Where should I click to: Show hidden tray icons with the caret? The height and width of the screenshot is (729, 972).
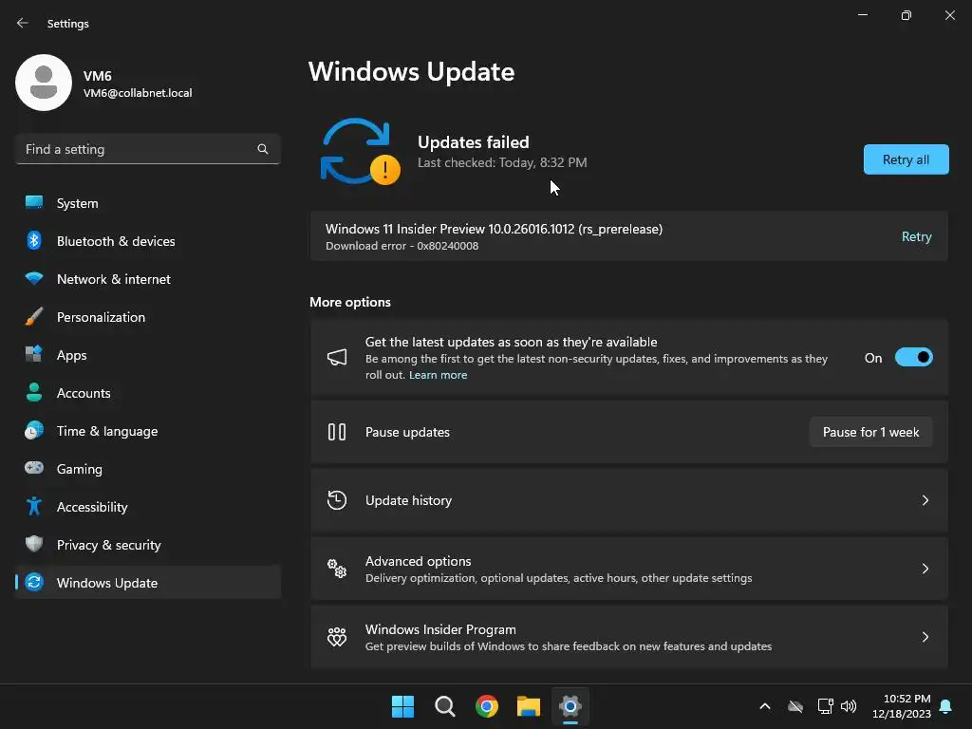(x=765, y=706)
